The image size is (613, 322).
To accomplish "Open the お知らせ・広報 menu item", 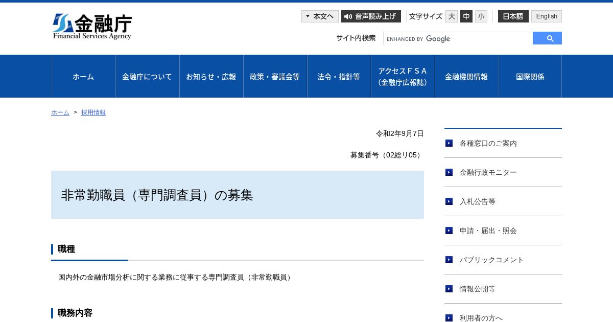I will tap(211, 76).
